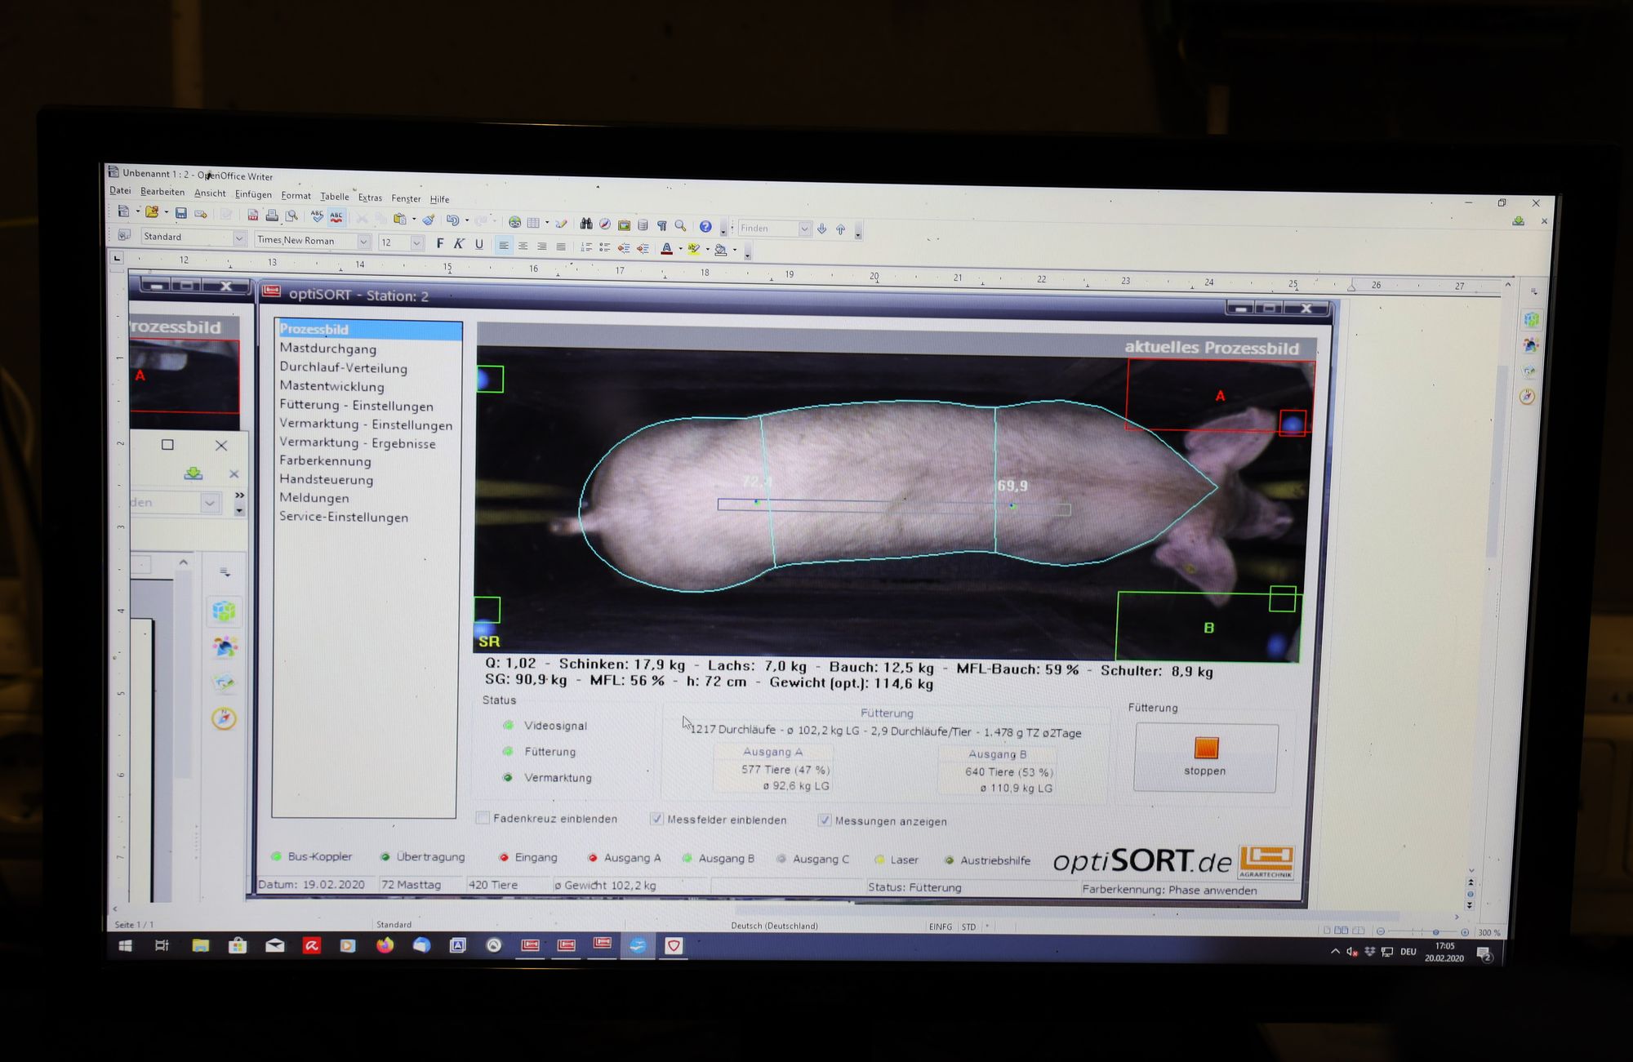Viewport: 1633px width, 1062px height.
Task: Expand the Standard paragraph style dropdown
Action: 239,238
